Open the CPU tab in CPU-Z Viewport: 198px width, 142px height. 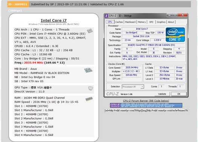pyautogui.click(x=110, y=22)
